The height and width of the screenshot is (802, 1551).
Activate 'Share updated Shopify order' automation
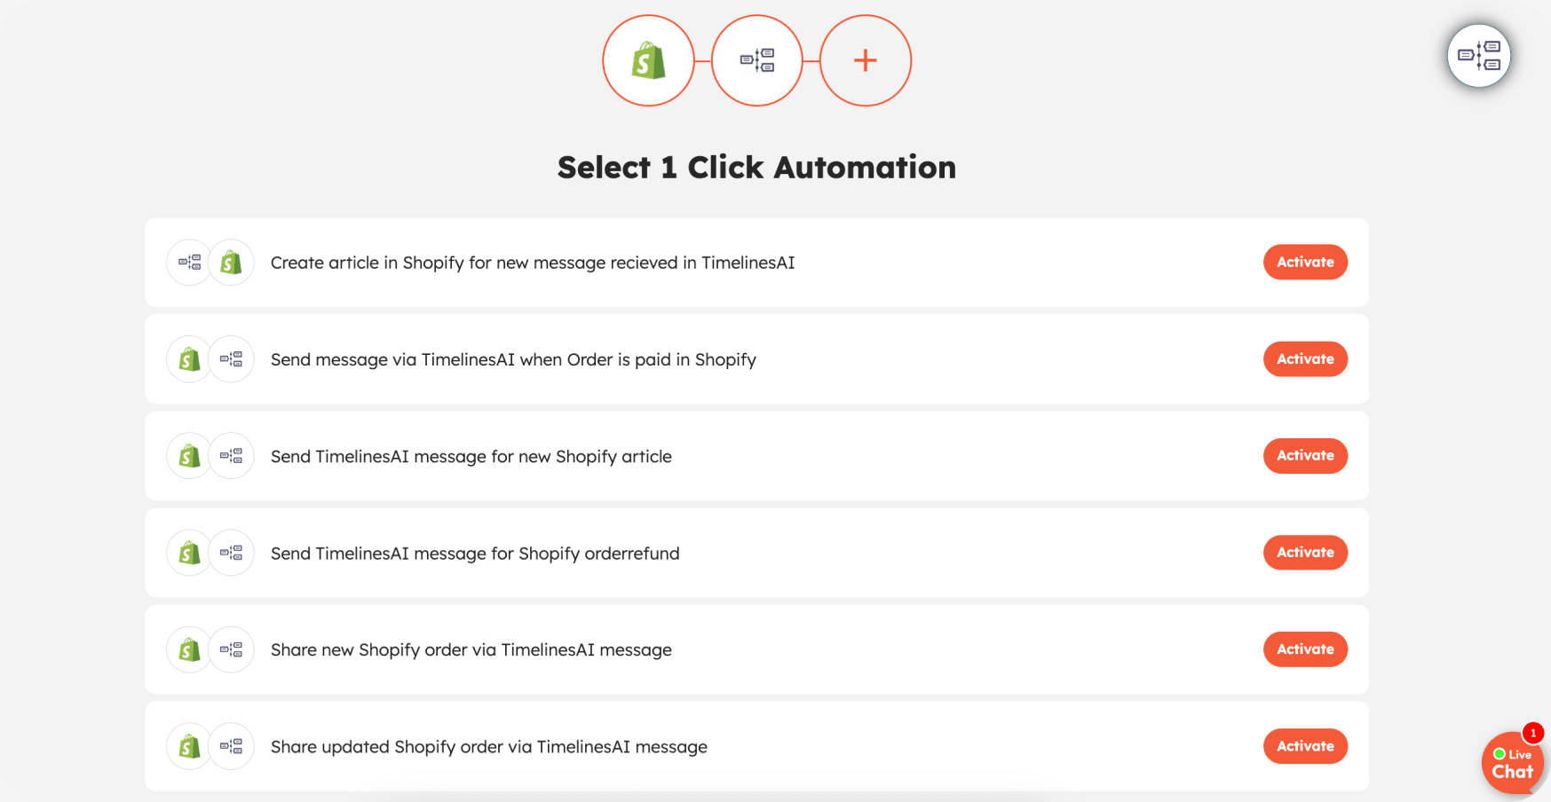(x=1305, y=745)
